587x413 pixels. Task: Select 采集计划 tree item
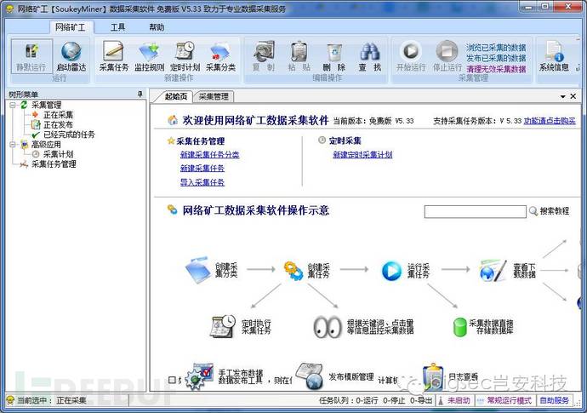[59, 154]
